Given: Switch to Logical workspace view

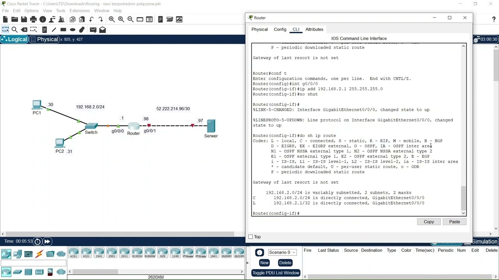Looking at the screenshot, I should click(x=14, y=39).
